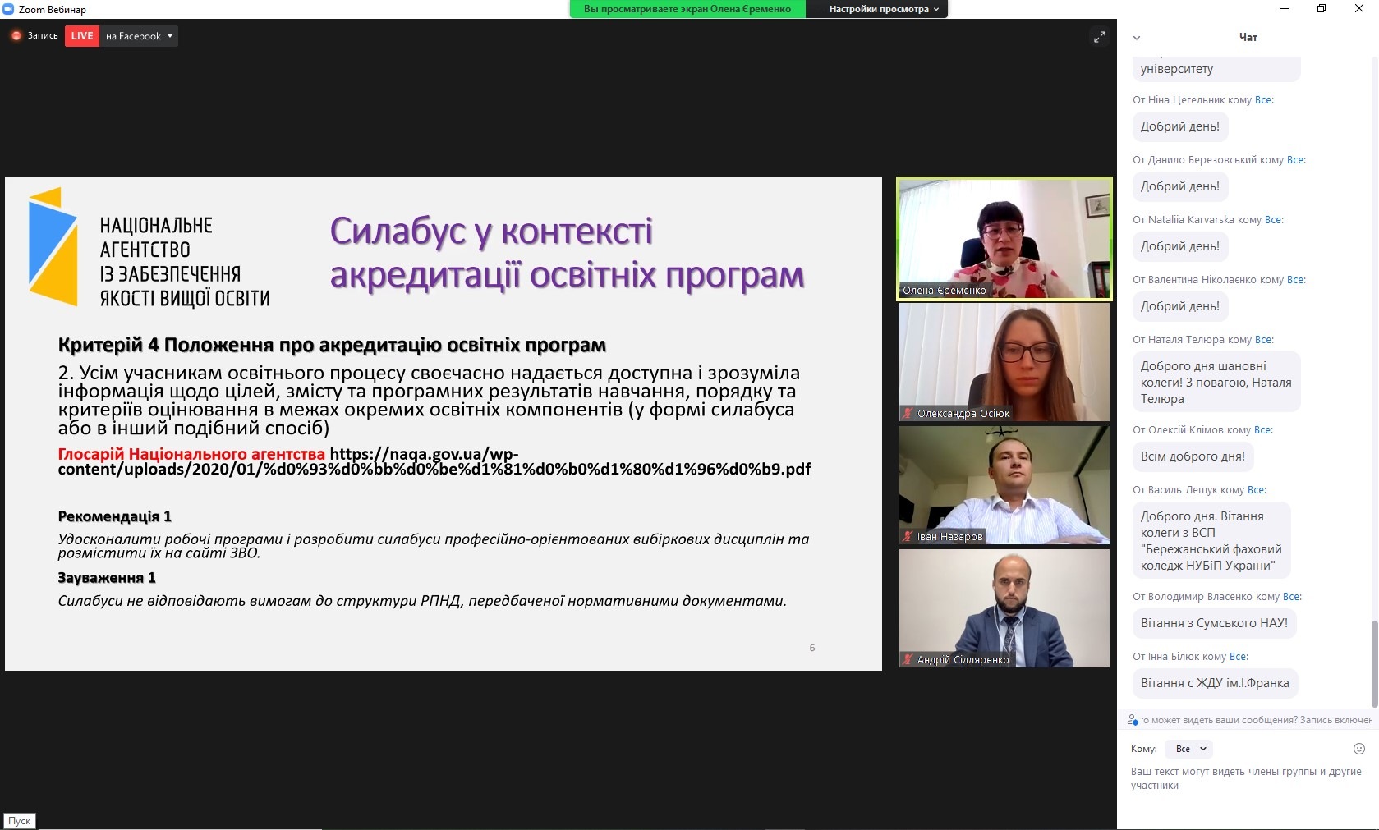Click the muted mic icon on Олександра Осіюк
The height and width of the screenshot is (830, 1379).
908,414
